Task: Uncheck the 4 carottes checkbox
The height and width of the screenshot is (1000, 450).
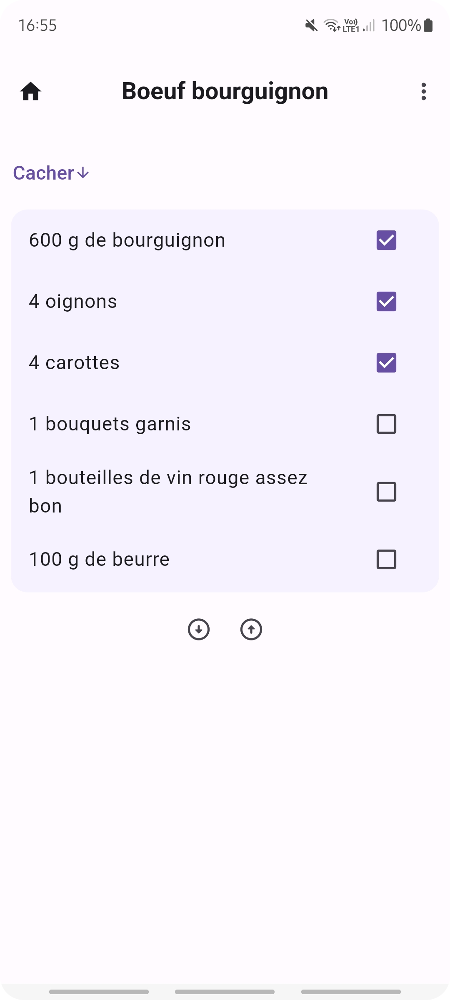Action: pyautogui.click(x=386, y=363)
